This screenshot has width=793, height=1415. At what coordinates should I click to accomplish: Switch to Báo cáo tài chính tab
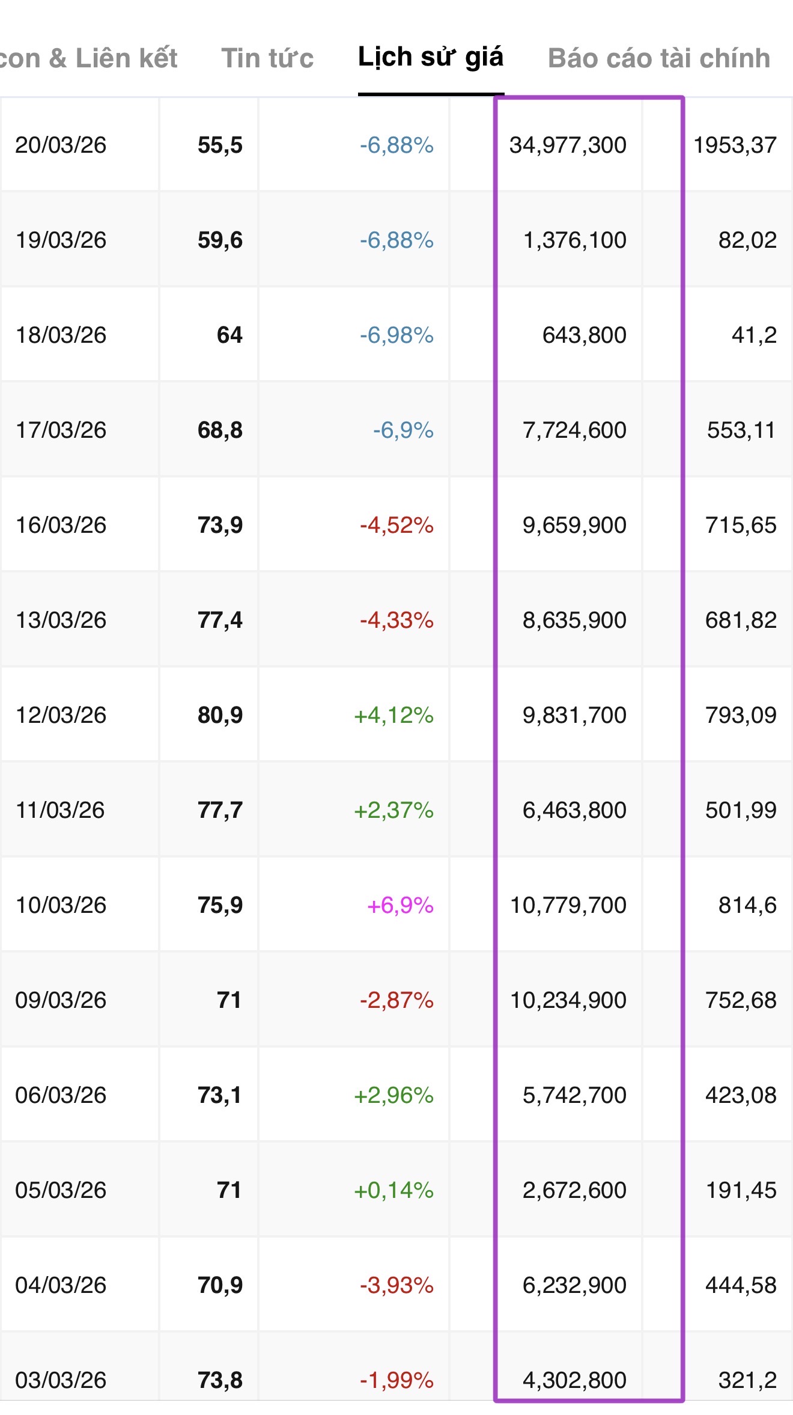coord(658,58)
